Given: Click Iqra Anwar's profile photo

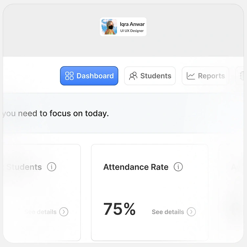Looking at the screenshot, I should pyautogui.click(x=109, y=27).
